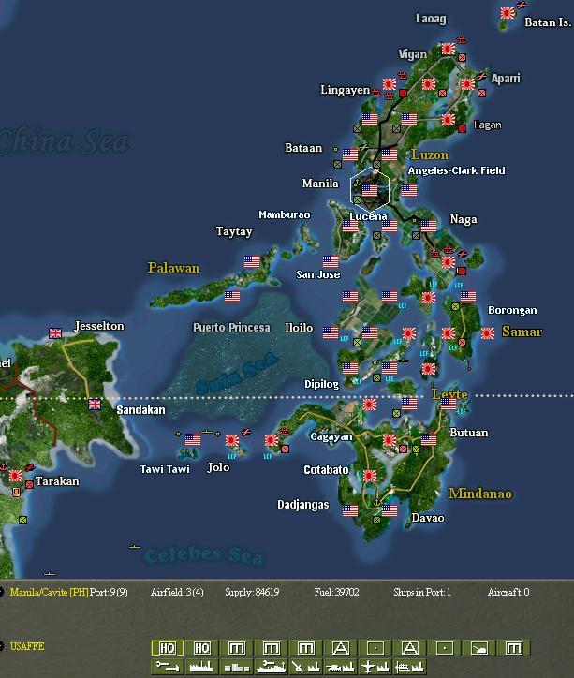Click the USAFFE headquarters name
This screenshot has width=574, height=678.
point(27,646)
